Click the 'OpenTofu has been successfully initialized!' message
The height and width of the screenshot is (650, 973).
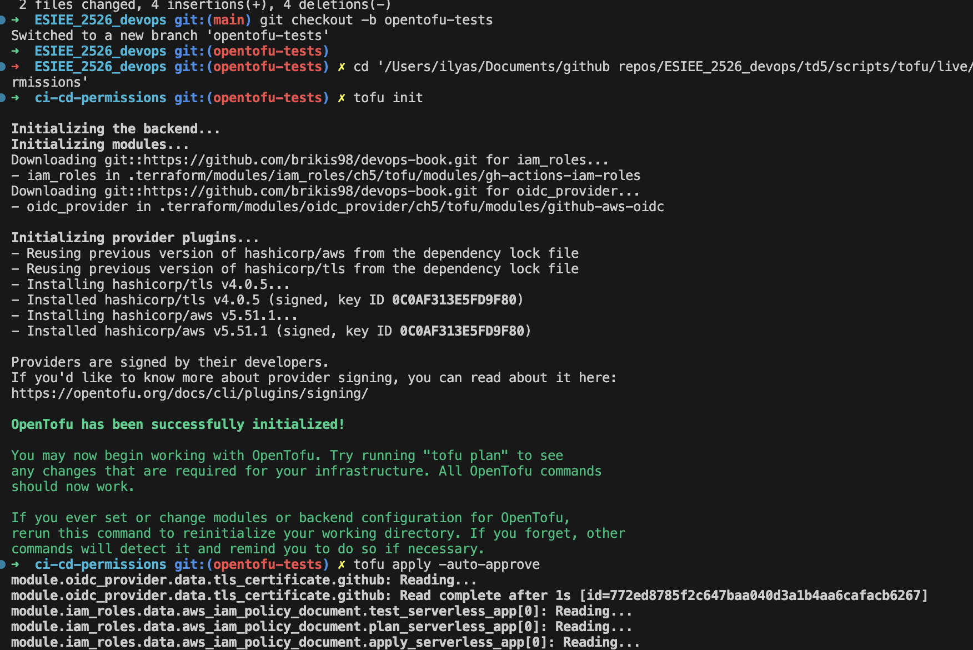coord(178,425)
